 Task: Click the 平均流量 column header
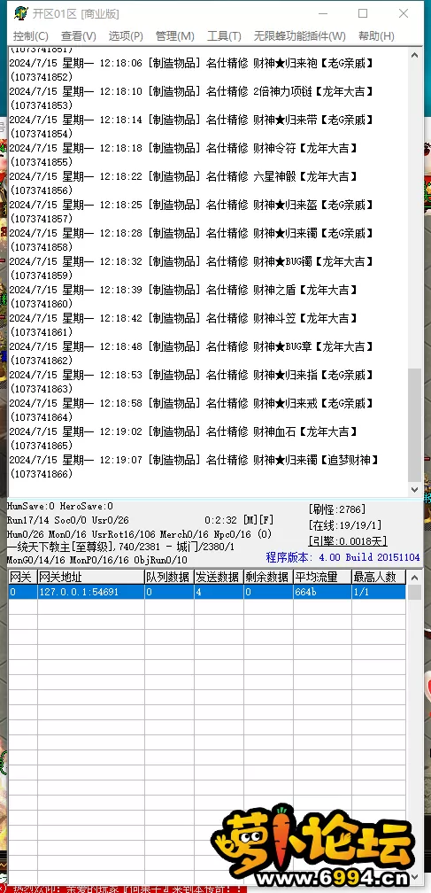click(322, 578)
